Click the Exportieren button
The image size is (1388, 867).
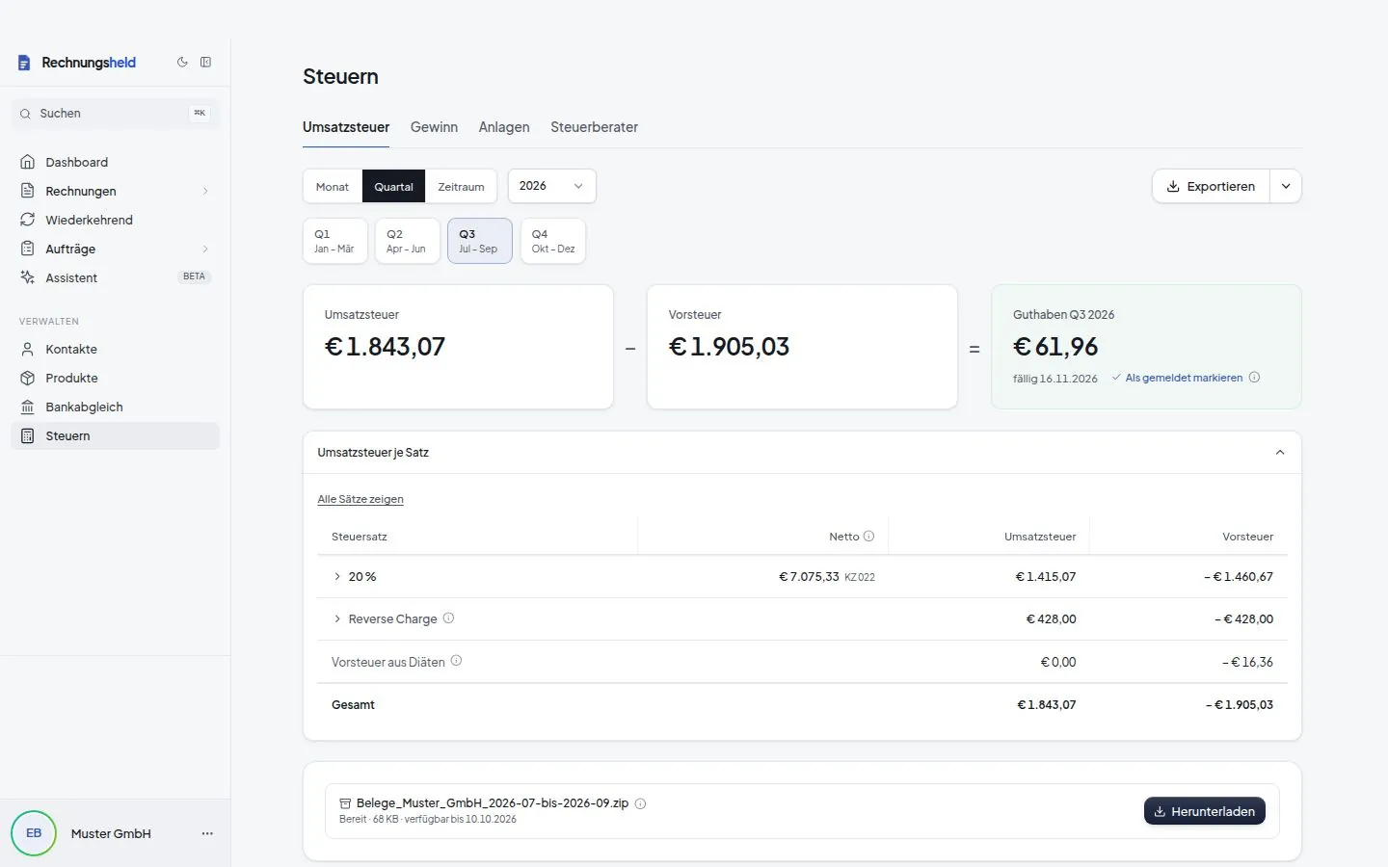[1211, 186]
